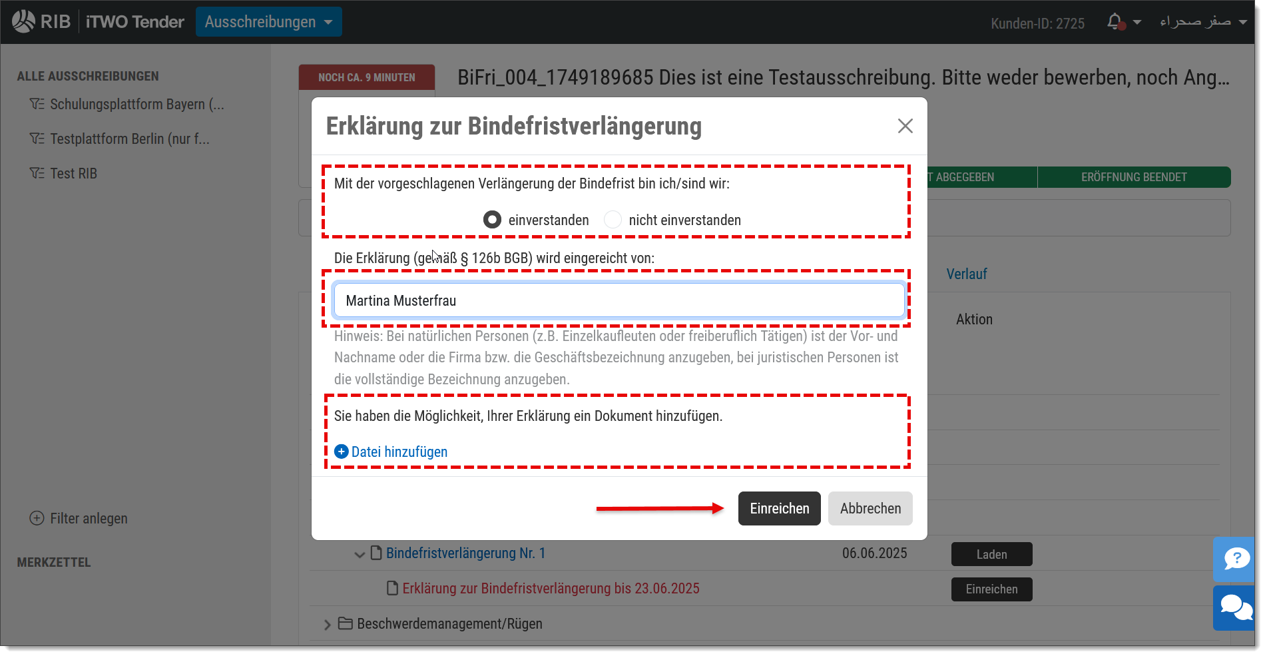Open the Bindefristverlängerung Nr. 1 link
1265x656 pixels.
coord(466,553)
